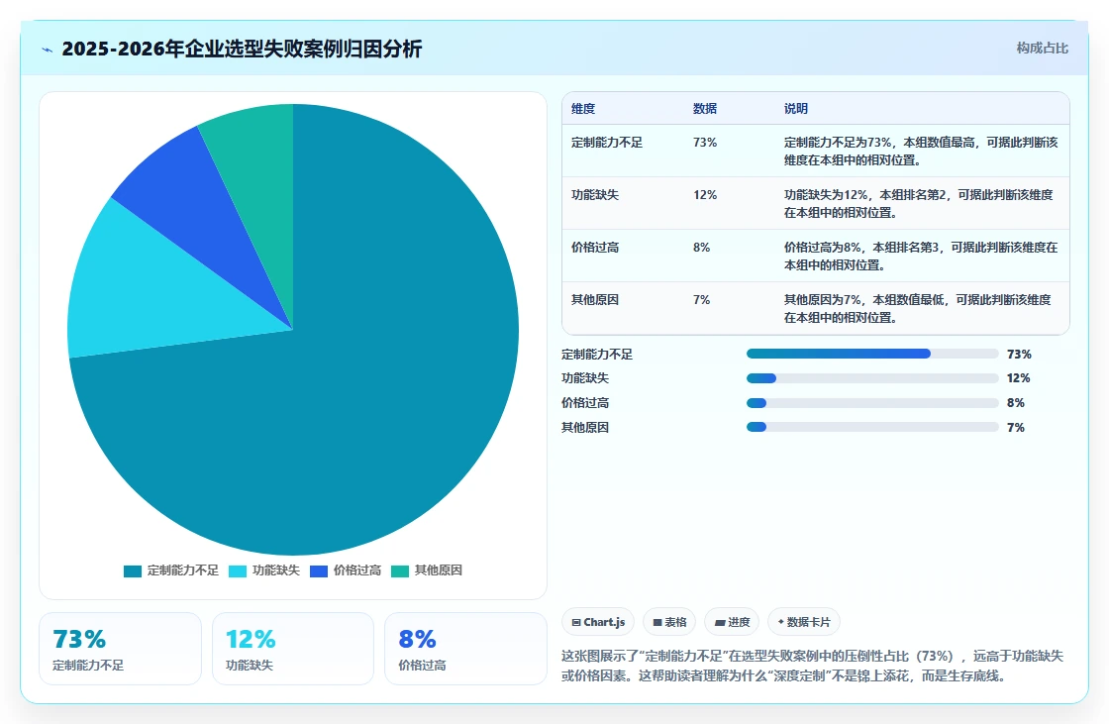Click the chart title 2025-2026年企业选型失败案例归因分析

(x=242, y=49)
